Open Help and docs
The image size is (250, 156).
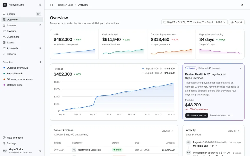[x=22, y=138]
